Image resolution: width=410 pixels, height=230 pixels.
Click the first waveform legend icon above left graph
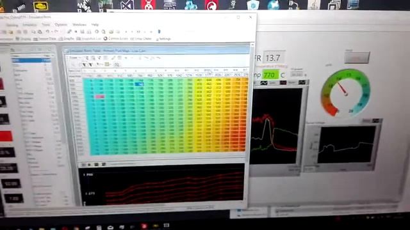[x=263, y=83]
